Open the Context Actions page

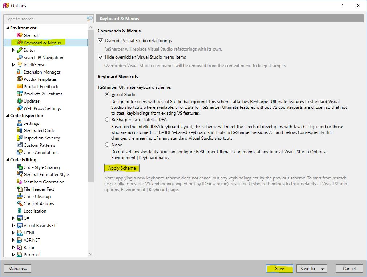click(39, 203)
